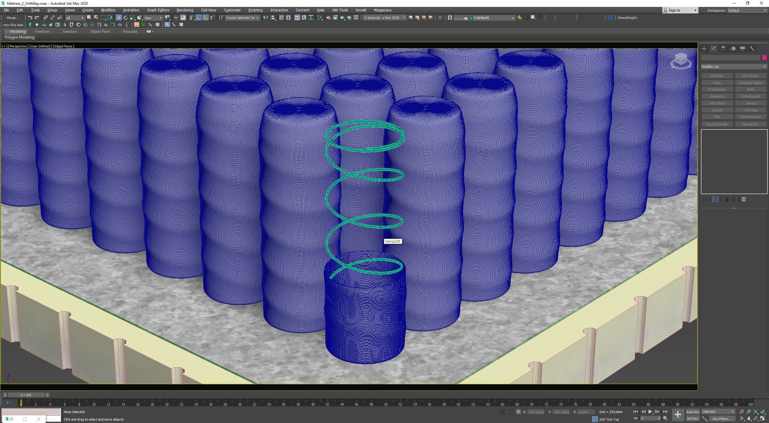The image size is (769, 423).
Task: Bind to Space Warp icon
Action: pos(59,18)
